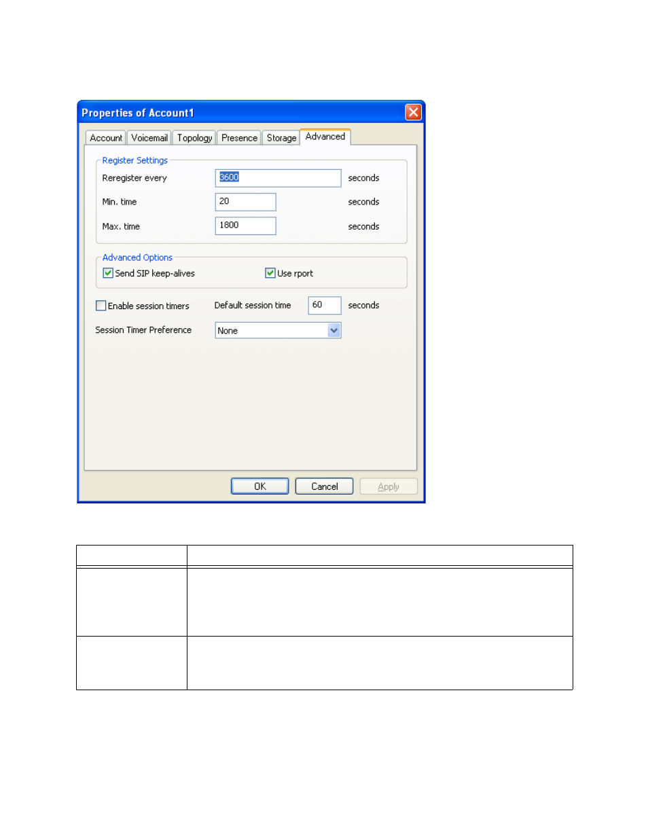Viewport: 648px width, 839px height.
Task: Uncheck the Use rport option
Action: point(270,273)
